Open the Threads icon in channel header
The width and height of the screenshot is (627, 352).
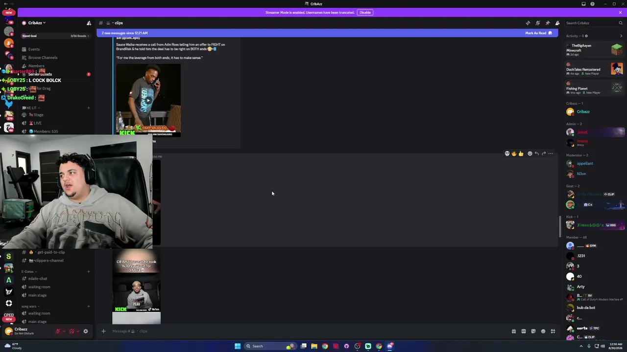pyautogui.click(x=528, y=23)
